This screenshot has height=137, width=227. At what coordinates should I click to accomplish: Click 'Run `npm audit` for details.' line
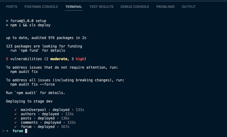36,93
